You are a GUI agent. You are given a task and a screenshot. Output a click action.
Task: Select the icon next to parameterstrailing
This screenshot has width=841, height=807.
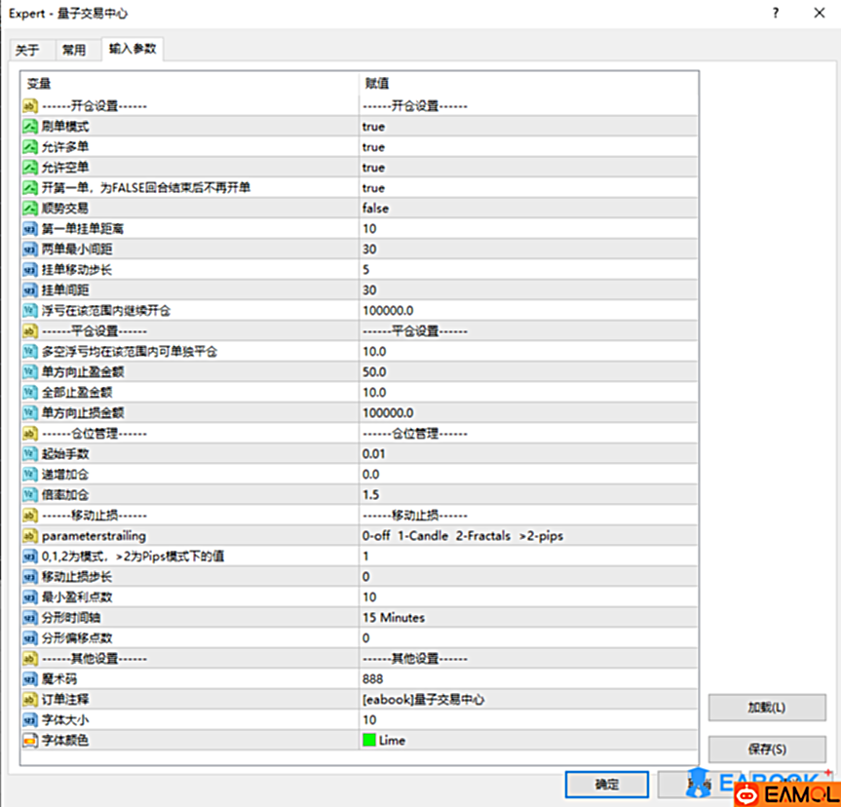point(30,535)
